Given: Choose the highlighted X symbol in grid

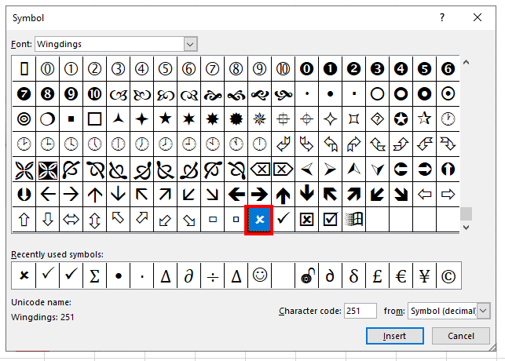Looking at the screenshot, I should coord(259,220).
